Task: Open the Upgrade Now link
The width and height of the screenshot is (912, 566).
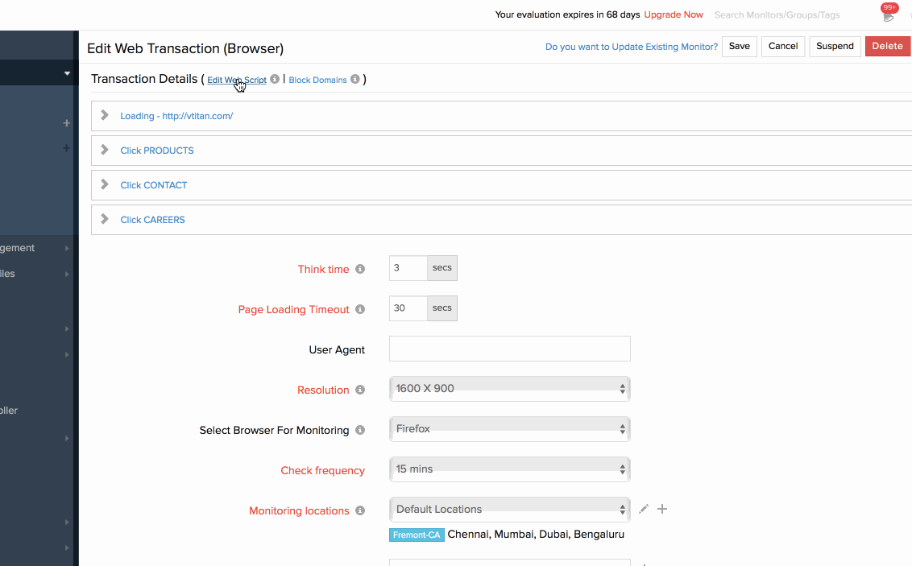Action: (x=673, y=14)
